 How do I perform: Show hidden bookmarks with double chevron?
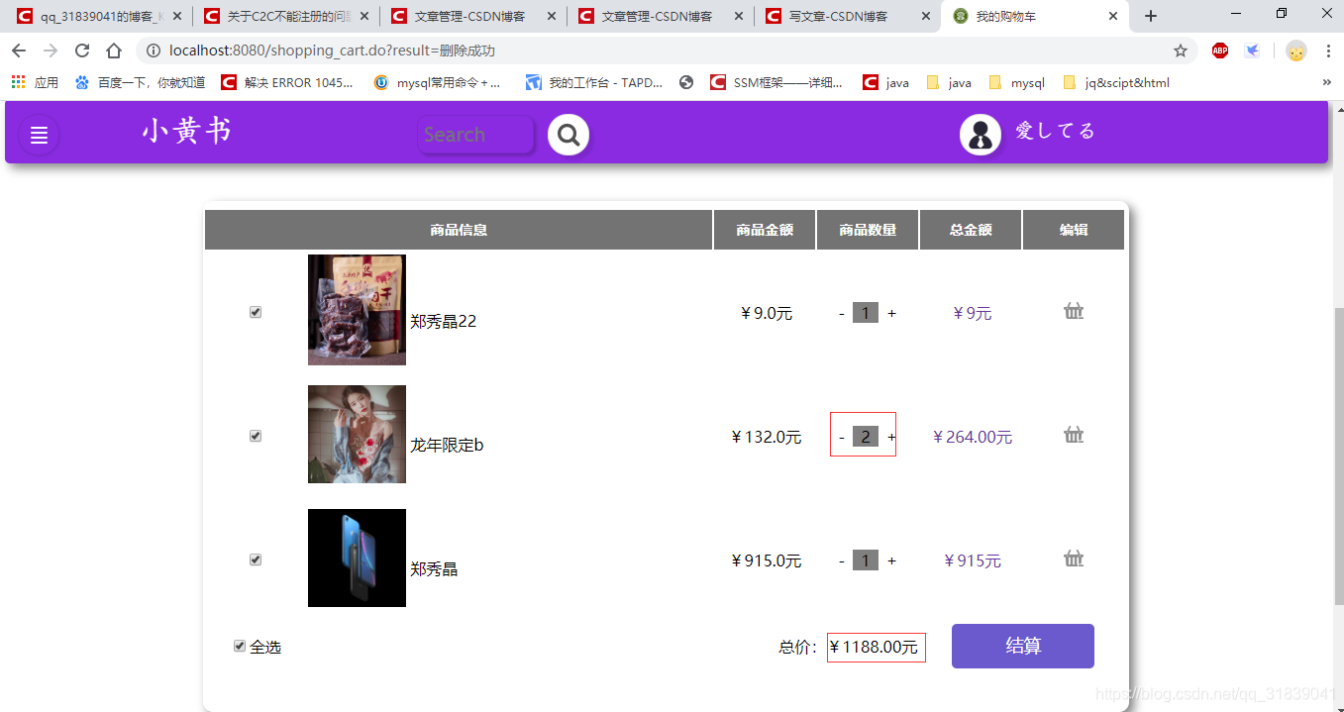click(x=1327, y=82)
